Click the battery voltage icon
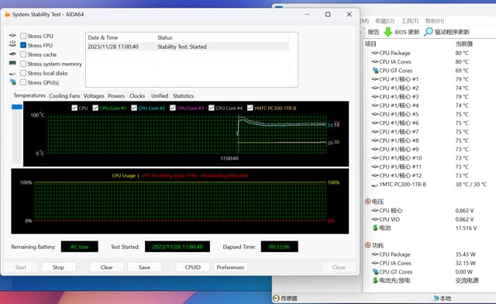This screenshot has width=496, height=304. click(375, 228)
